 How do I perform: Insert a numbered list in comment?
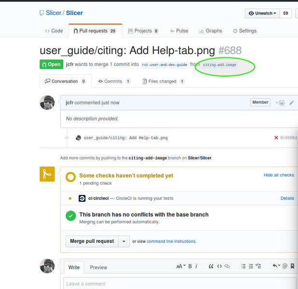[x=251, y=266]
